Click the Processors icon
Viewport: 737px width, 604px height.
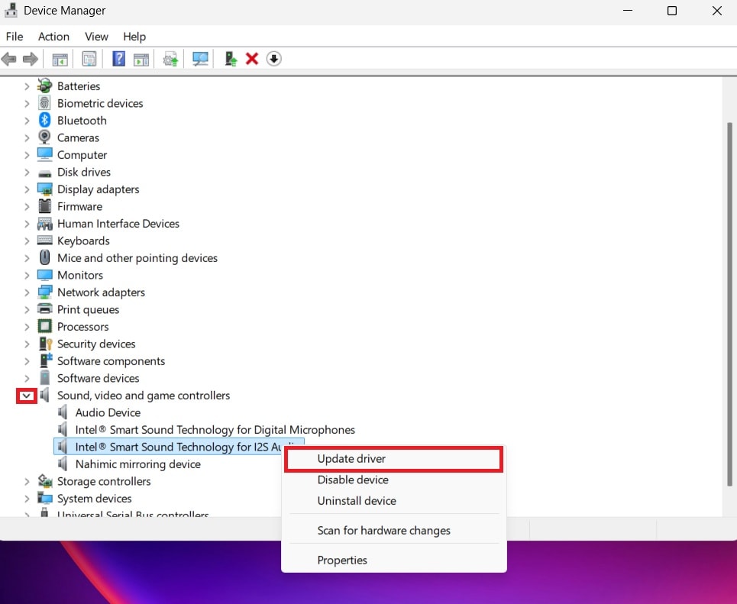(44, 326)
